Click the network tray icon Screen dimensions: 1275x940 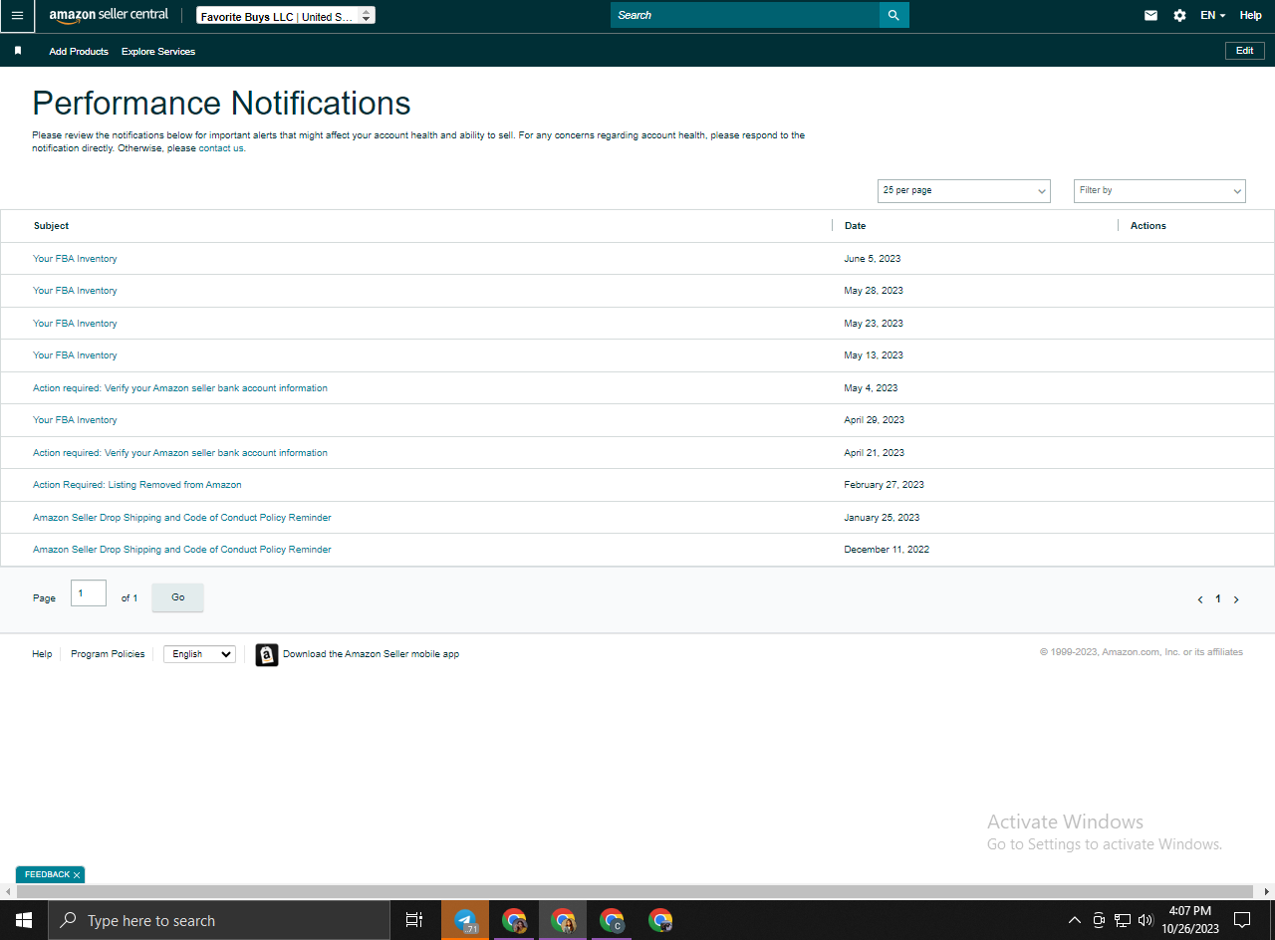[x=1123, y=920]
